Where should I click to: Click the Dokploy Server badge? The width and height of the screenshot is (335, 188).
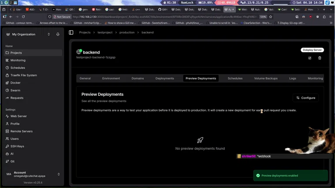[x=312, y=50]
